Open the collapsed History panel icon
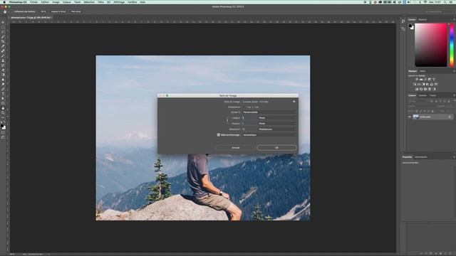The image size is (456, 256). [x=403, y=21]
